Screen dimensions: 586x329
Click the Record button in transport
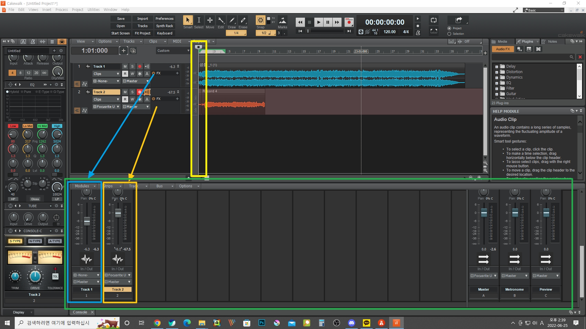(x=349, y=22)
